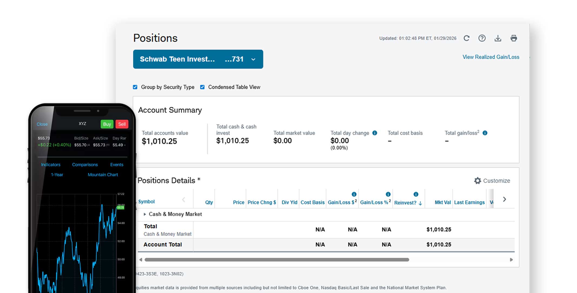Tap the red Sell button on phone
Screen dimensions: 577x293
coord(122,124)
